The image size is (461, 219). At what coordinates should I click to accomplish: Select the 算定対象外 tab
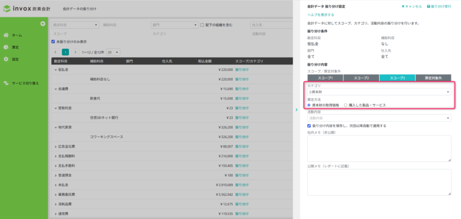point(433,78)
